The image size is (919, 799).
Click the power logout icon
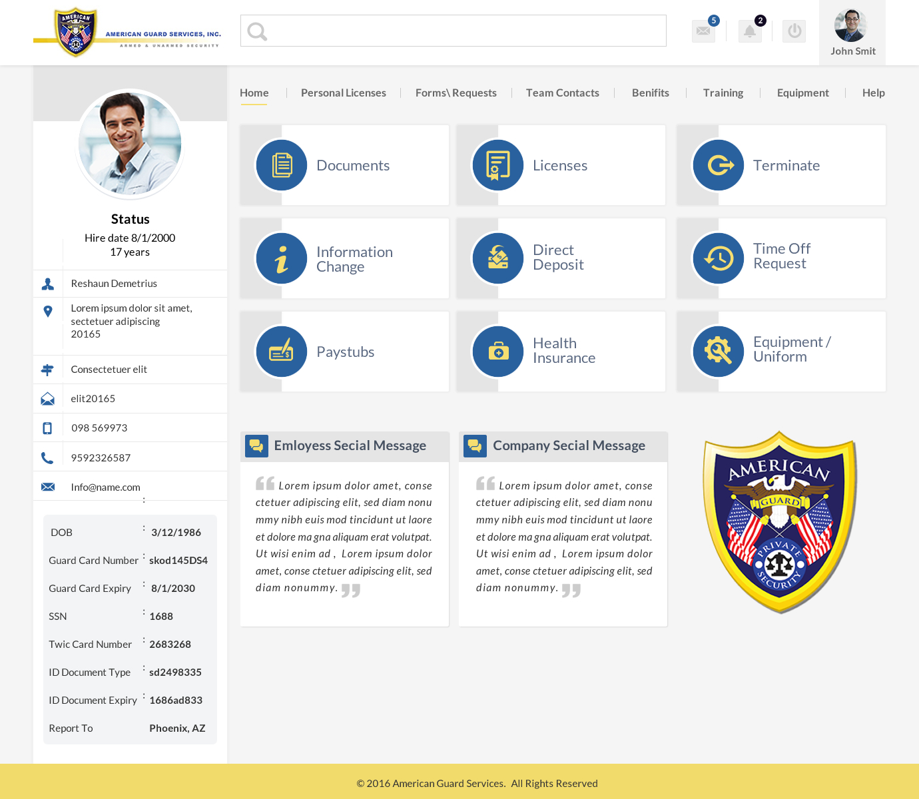(794, 31)
